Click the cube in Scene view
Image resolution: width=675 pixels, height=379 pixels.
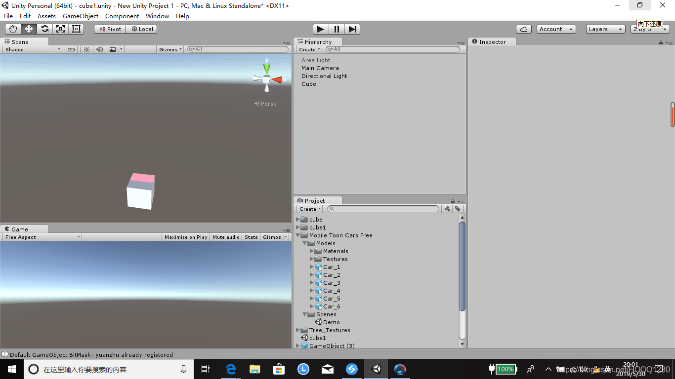coord(140,191)
